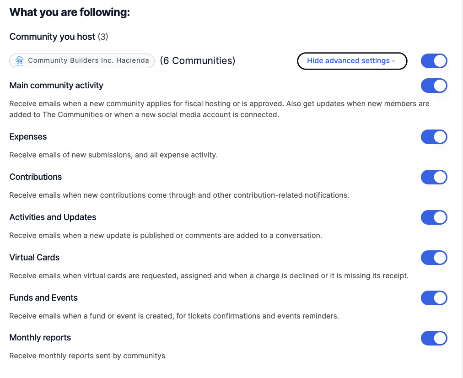Viewport: 463px width, 378px height.
Task: Click the "Expenses" setting label
Action: click(28, 137)
